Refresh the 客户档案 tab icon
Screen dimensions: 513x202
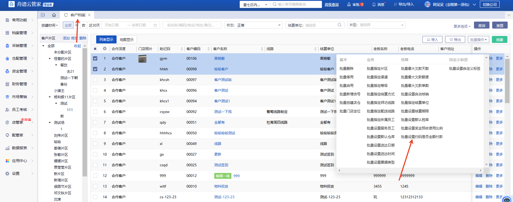pos(66,15)
